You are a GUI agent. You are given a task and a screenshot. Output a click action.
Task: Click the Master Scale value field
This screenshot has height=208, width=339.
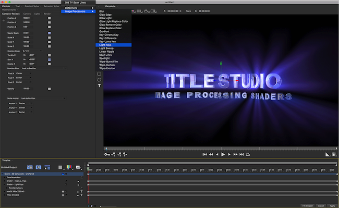click(x=28, y=33)
